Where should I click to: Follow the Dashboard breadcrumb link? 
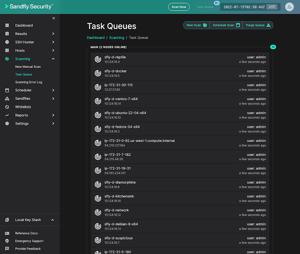[96, 37]
